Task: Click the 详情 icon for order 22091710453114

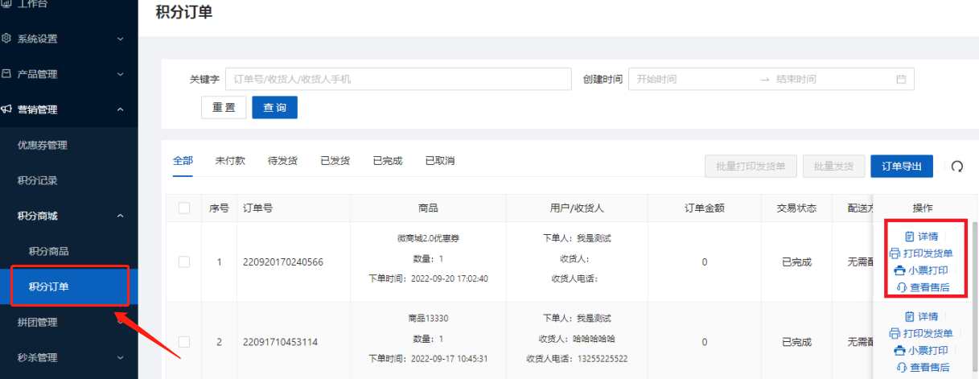Action: (x=909, y=316)
